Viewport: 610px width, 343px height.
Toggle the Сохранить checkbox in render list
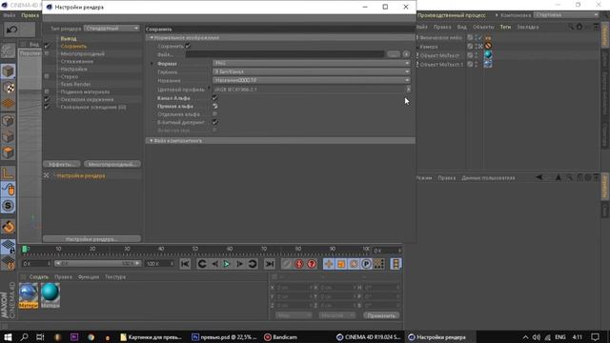pos(47,46)
